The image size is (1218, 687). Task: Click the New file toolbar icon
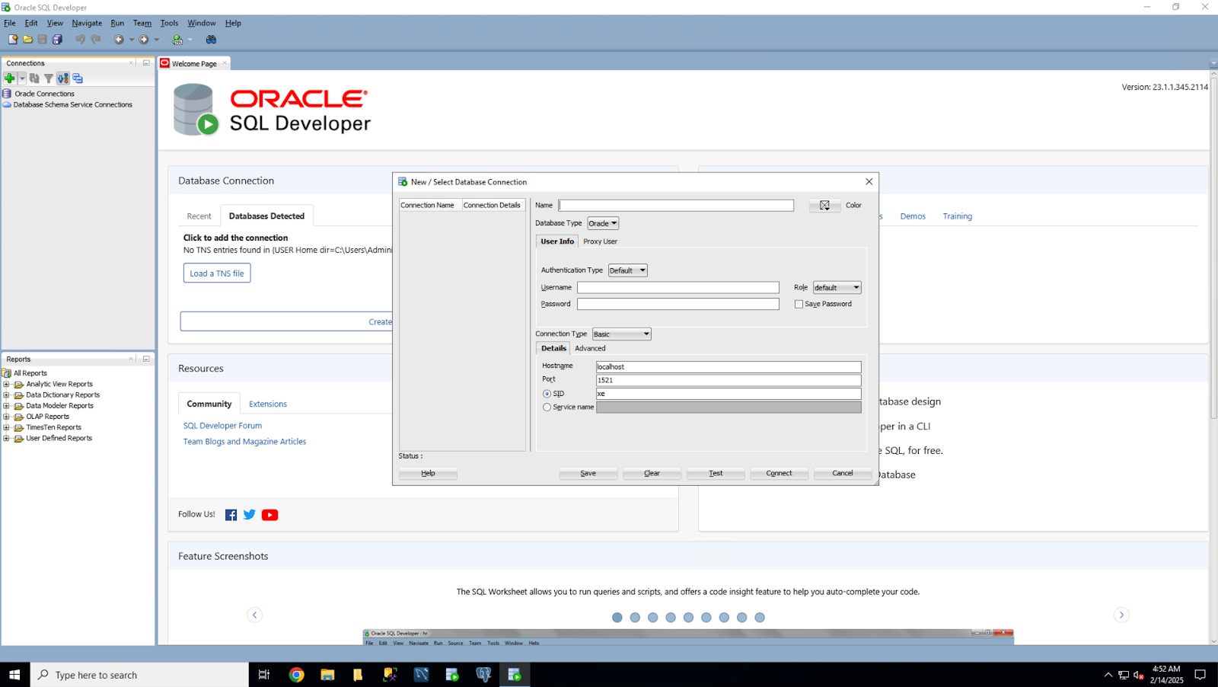click(x=13, y=39)
